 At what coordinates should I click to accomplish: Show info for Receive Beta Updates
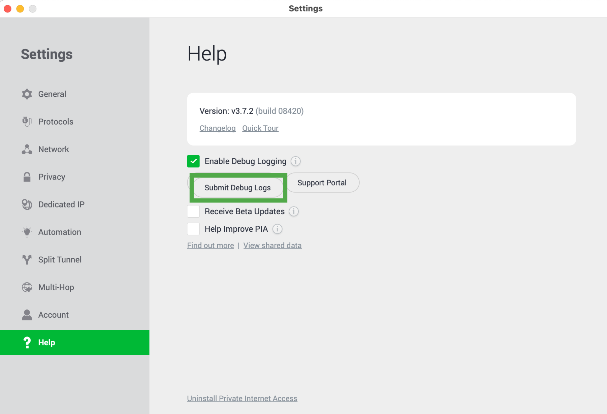coord(294,212)
